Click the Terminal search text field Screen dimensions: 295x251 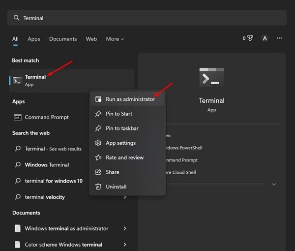(x=147, y=18)
